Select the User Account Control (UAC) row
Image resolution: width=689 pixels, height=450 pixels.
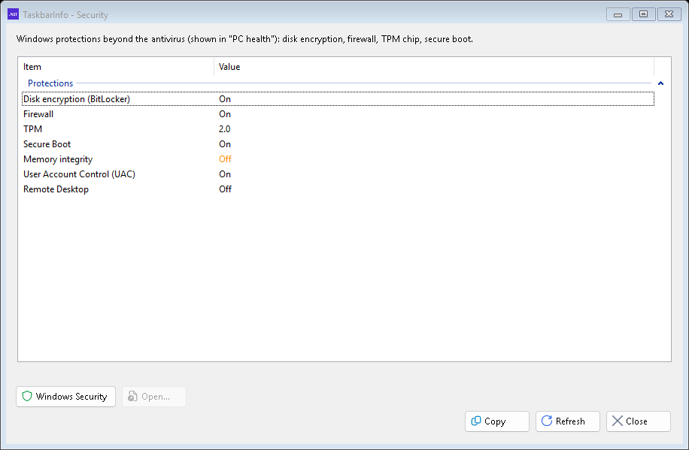[x=338, y=174]
